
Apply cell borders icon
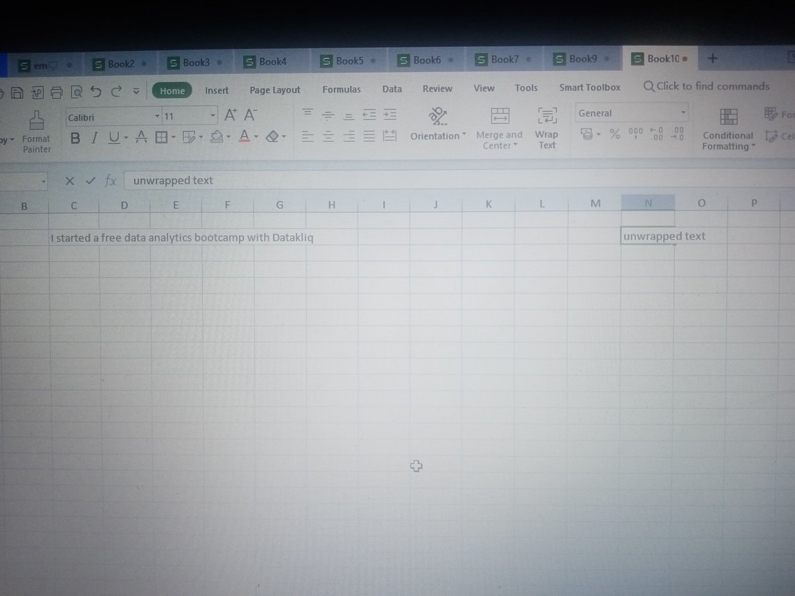tap(160, 137)
